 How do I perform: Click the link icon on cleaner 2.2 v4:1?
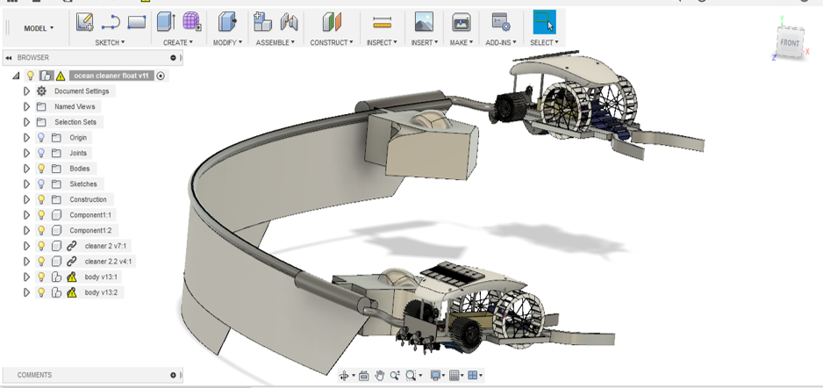click(x=72, y=262)
